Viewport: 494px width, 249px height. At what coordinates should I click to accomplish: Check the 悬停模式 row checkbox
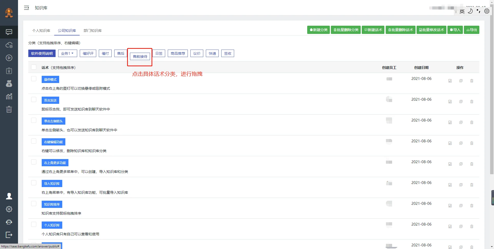[x=34, y=79]
